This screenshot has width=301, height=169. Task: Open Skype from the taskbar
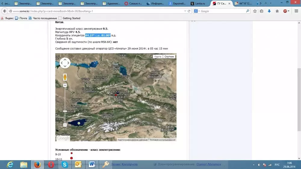[64, 164]
